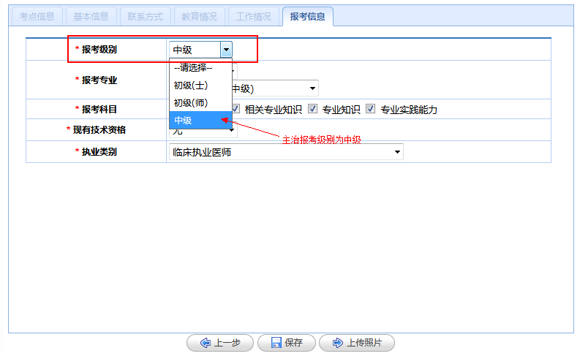Toggle the 专业知识 checkbox
The height and width of the screenshot is (356, 580).
tap(312, 109)
